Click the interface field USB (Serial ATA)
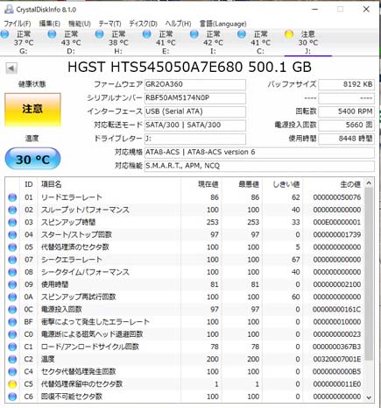Viewport: 381px width, 408px height. tap(195, 111)
